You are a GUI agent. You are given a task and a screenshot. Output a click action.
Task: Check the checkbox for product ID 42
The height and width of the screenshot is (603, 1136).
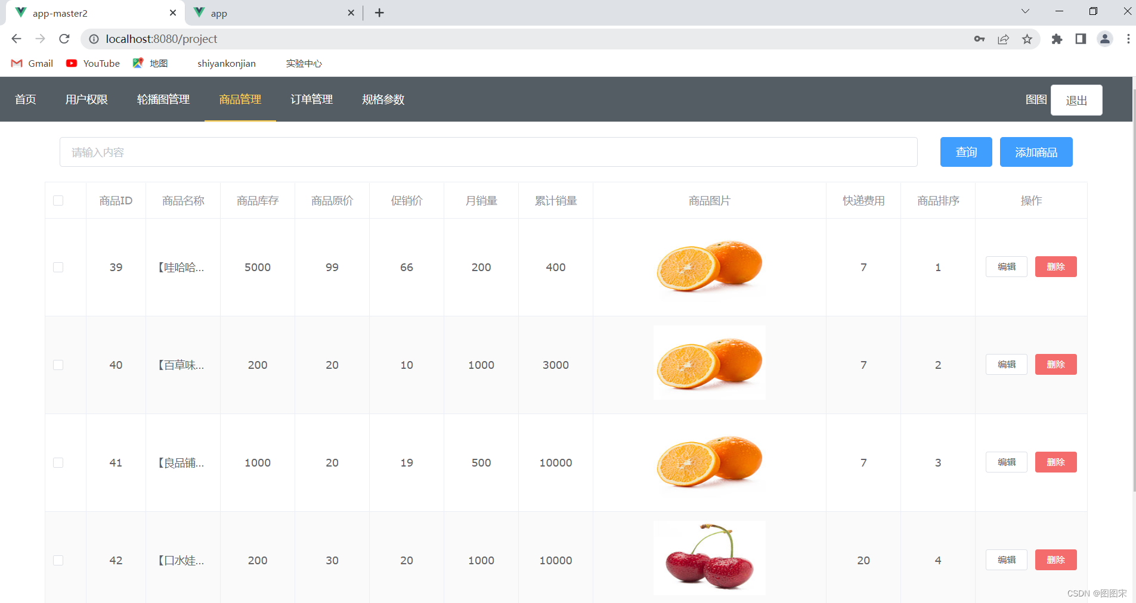tap(57, 560)
